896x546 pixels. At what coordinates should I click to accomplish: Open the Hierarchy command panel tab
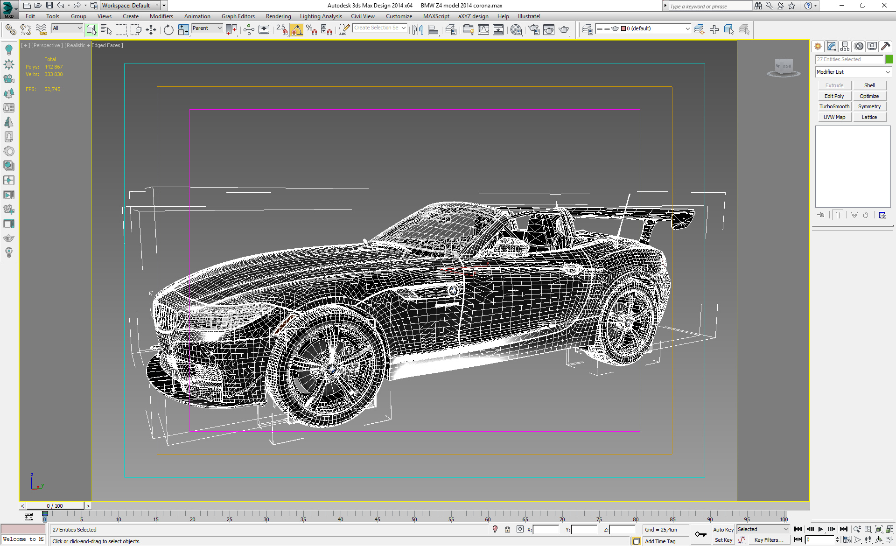pyautogui.click(x=845, y=46)
